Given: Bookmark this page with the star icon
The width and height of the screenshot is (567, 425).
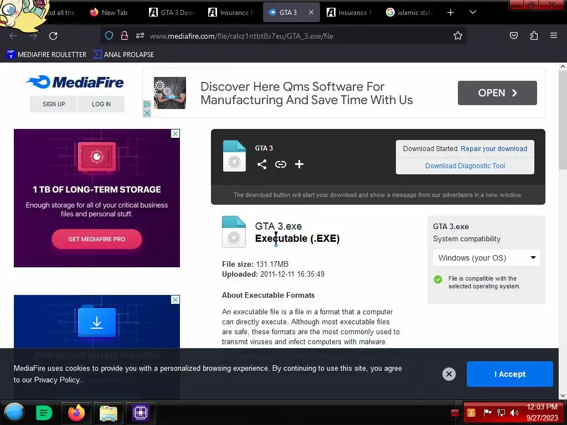Looking at the screenshot, I should point(458,35).
